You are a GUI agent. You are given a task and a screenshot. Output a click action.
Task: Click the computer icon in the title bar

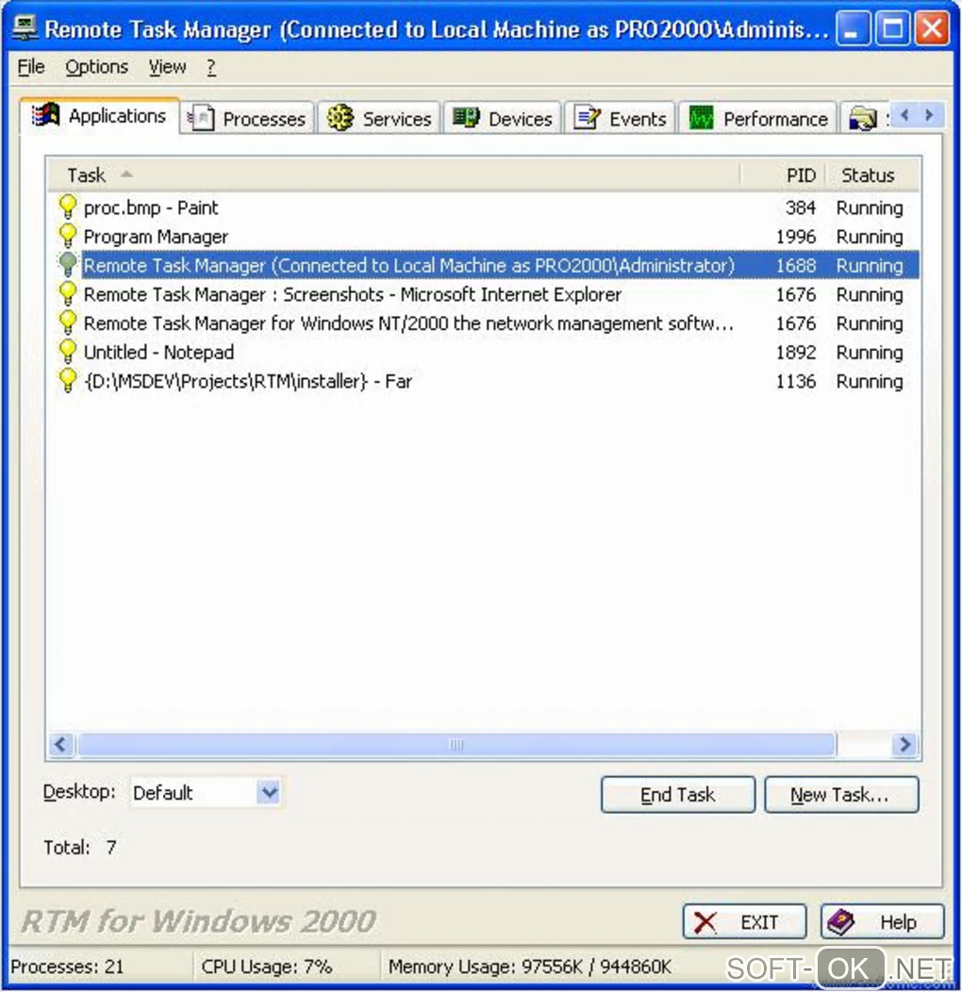point(25,28)
